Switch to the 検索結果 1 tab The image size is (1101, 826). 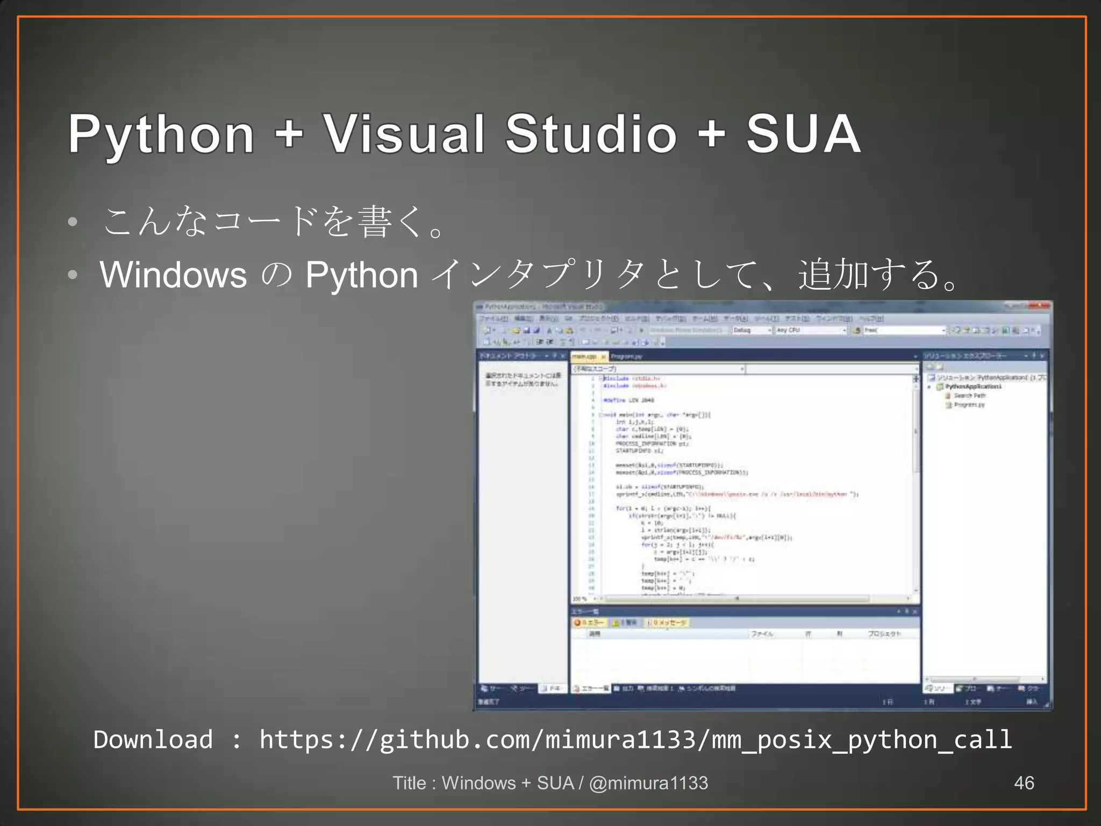pyautogui.click(x=656, y=688)
